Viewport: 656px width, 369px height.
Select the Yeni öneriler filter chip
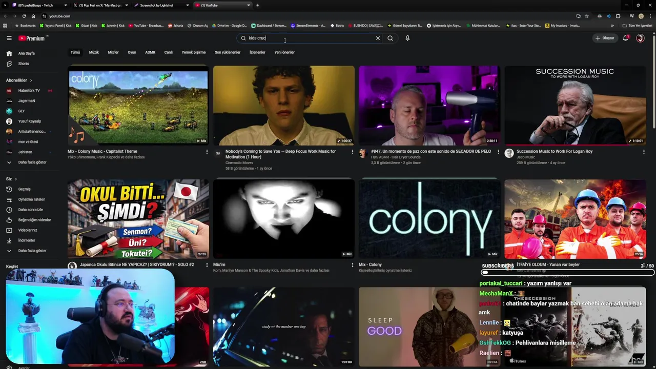click(284, 52)
